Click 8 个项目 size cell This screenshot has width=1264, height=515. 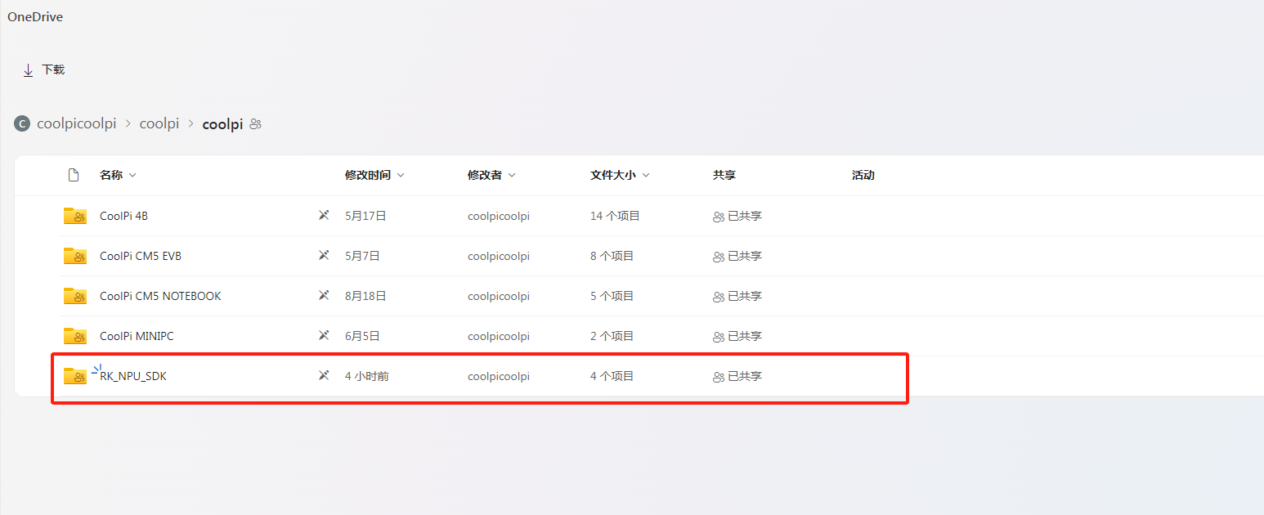[612, 256]
